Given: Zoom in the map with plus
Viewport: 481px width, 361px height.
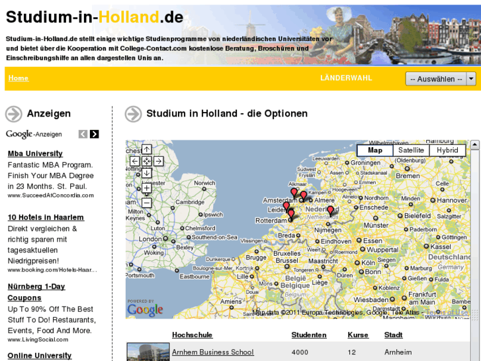Looking at the screenshot, I should click(147, 187).
